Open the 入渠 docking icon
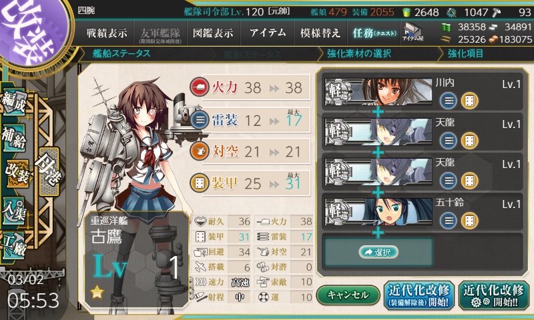This screenshot has height=320, width=534. (x=14, y=211)
